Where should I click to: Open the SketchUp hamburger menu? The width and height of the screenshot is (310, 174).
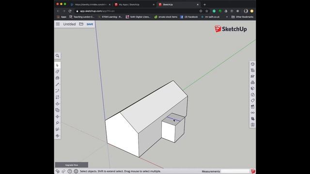click(58, 24)
